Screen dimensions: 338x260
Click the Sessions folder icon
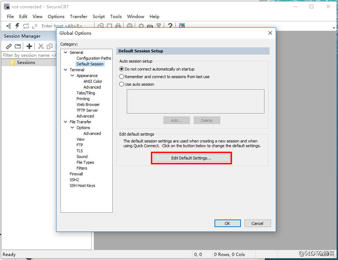click(13, 63)
